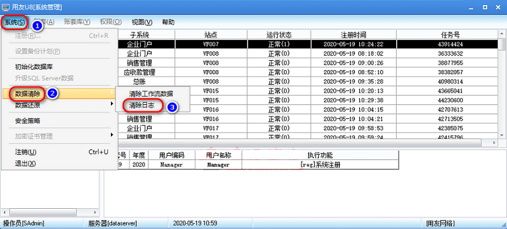The image size is (507, 229).
Task: Click the 2020 year cell
Action: point(139,164)
